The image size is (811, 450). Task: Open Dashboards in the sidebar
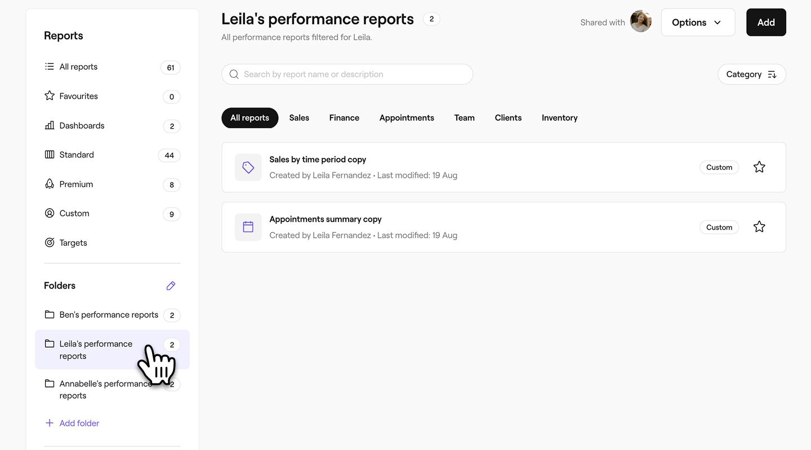(x=82, y=125)
